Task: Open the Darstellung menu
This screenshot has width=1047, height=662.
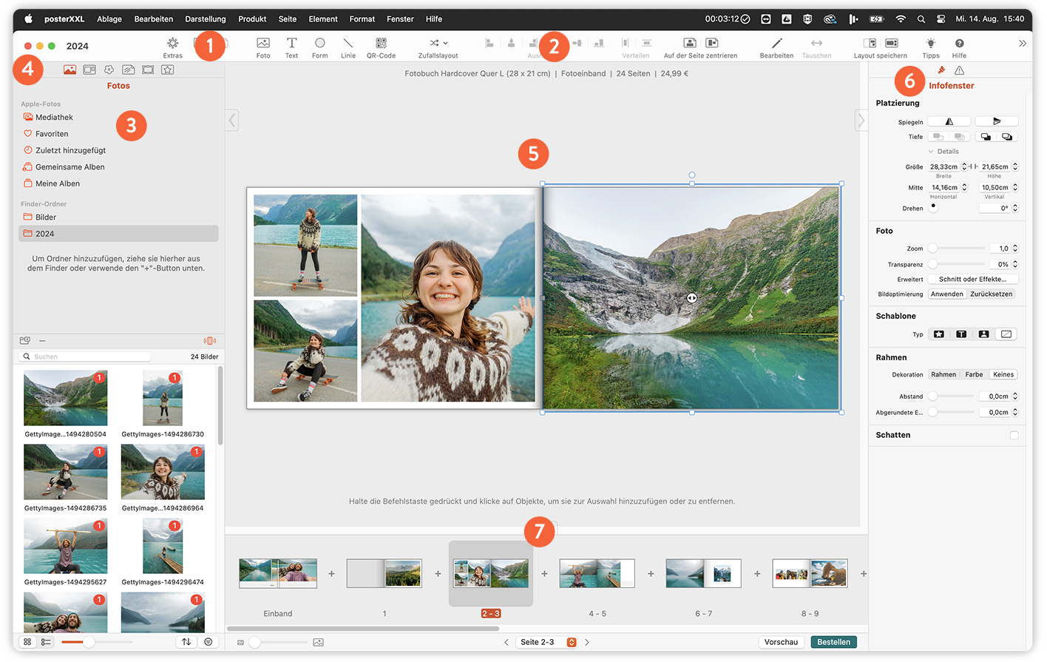Action: 205,19
